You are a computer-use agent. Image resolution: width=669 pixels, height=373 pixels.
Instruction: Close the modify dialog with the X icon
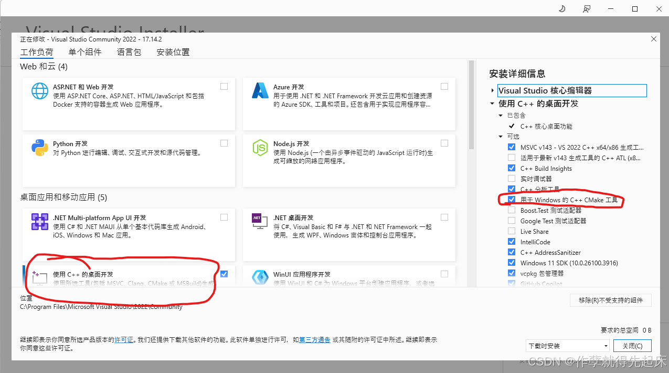pos(653,39)
